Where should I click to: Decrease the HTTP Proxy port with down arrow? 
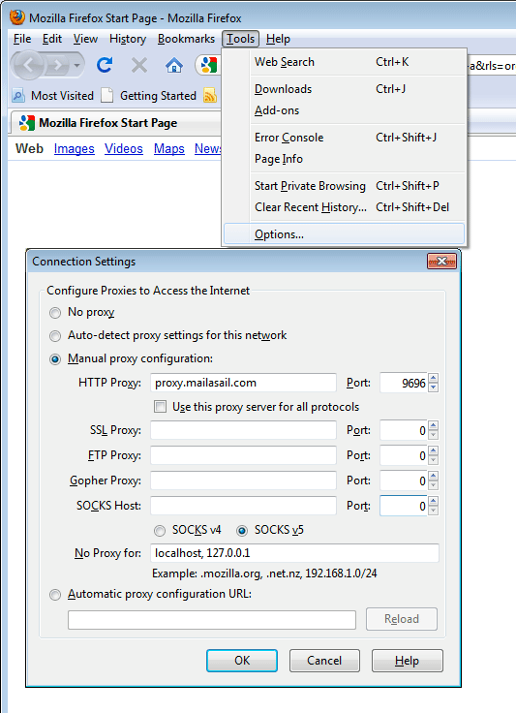point(434,387)
